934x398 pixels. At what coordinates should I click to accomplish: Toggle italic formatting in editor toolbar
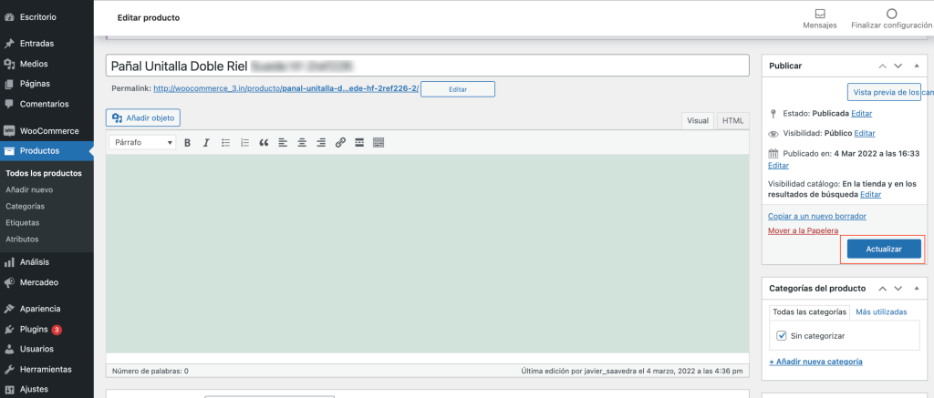(x=206, y=143)
